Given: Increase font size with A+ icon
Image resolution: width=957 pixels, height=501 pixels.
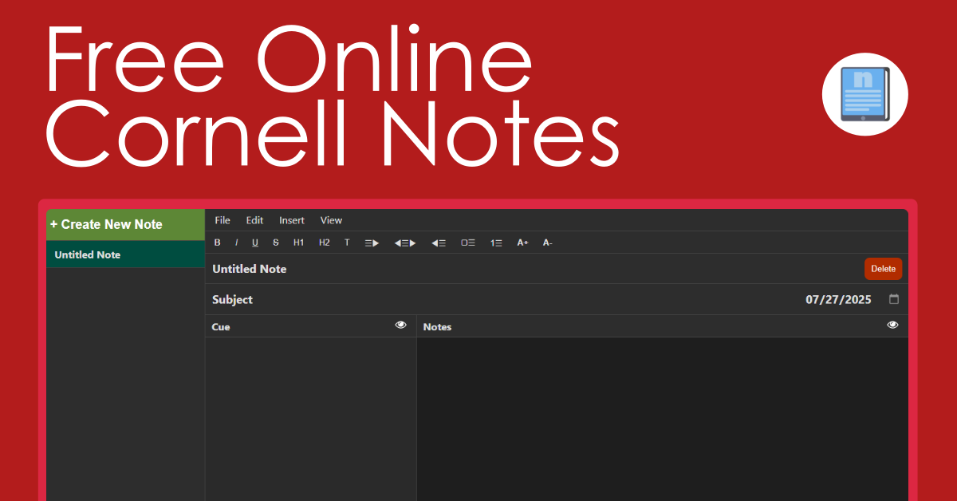Looking at the screenshot, I should click(x=522, y=243).
